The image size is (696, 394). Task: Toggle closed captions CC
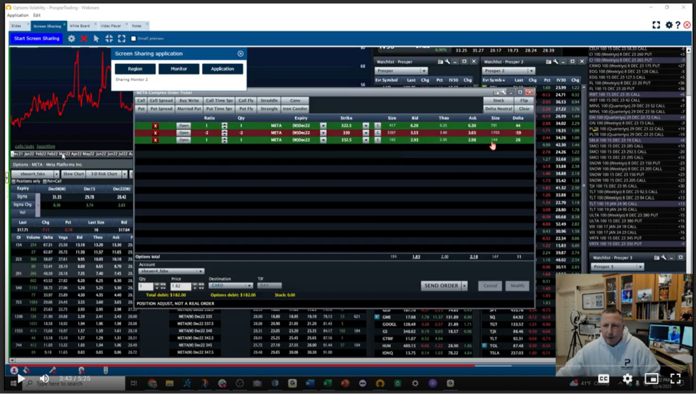(x=604, y=378)
